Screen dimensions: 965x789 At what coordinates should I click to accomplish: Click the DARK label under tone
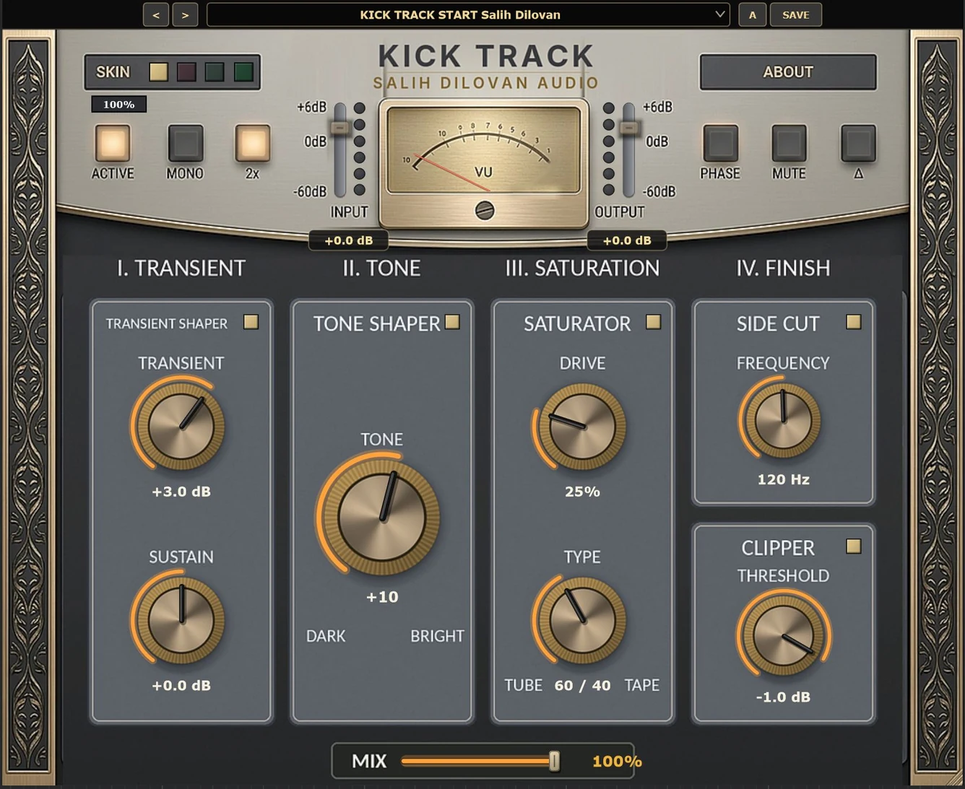click(x=326, y=636)
